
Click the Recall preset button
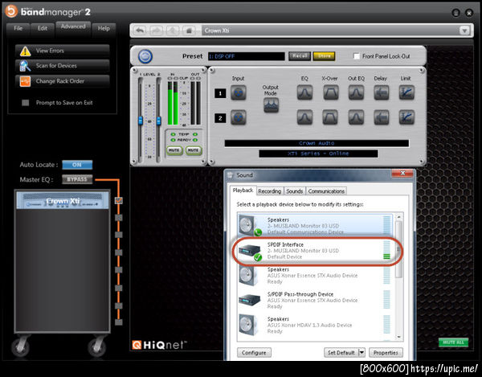point(300,56)
